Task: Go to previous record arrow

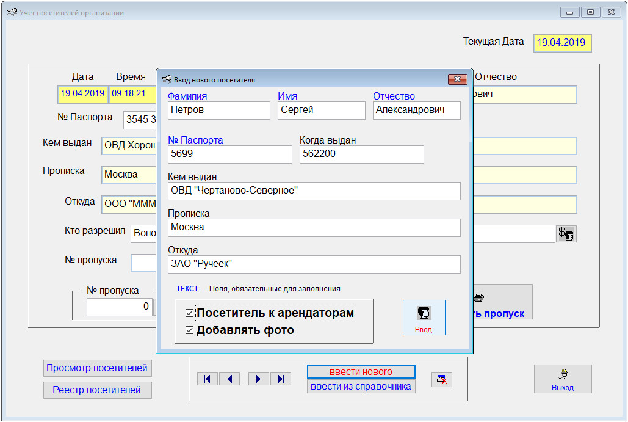Action: [x=229, y=379]
